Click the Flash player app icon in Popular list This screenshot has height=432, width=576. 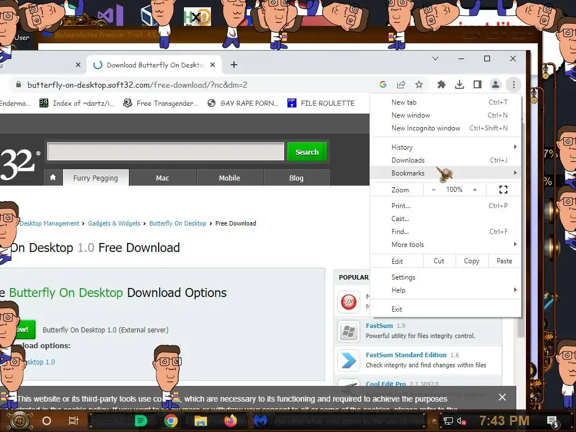pos(348,302)
